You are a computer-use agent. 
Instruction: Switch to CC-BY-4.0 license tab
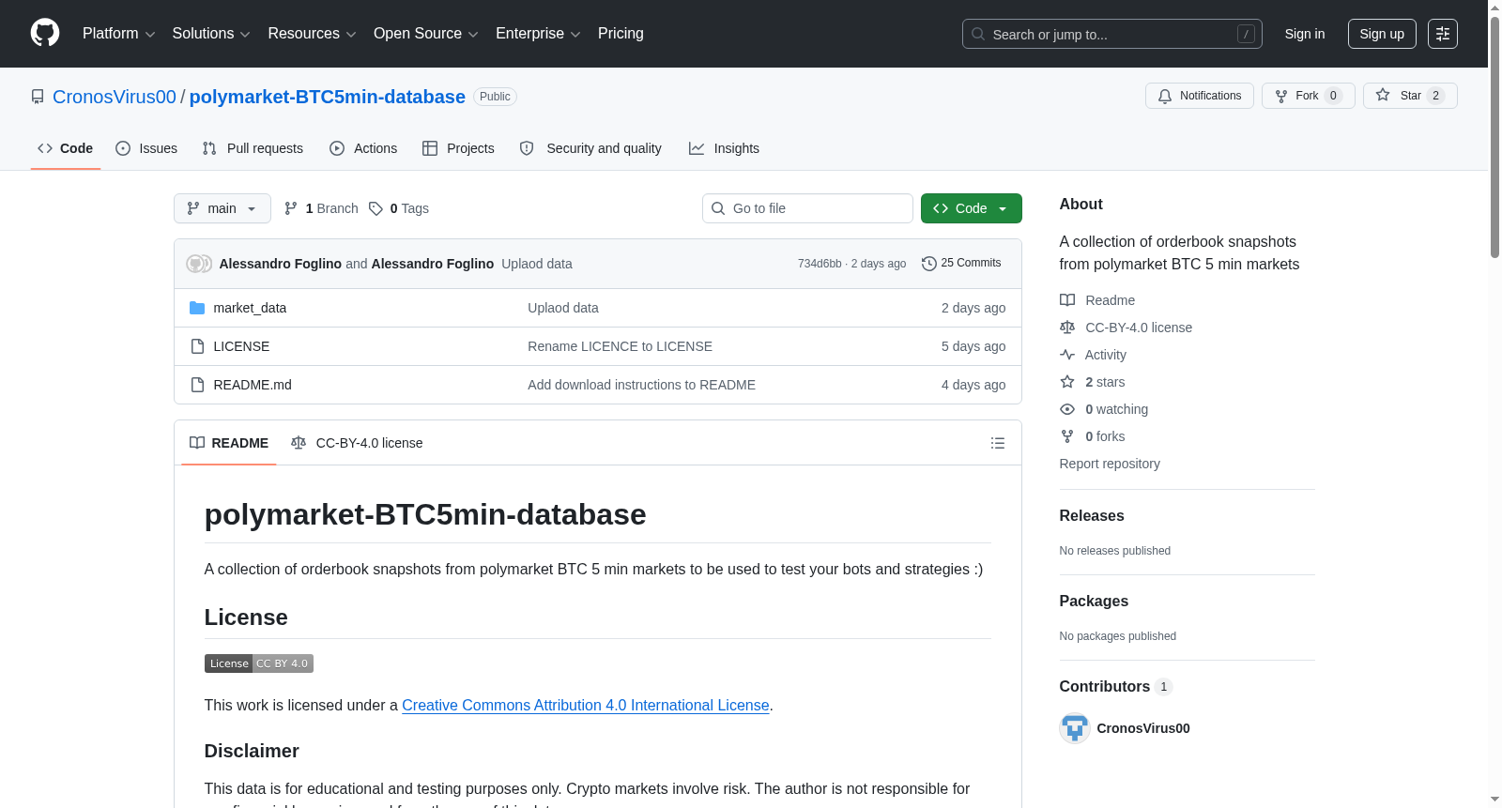357,443
